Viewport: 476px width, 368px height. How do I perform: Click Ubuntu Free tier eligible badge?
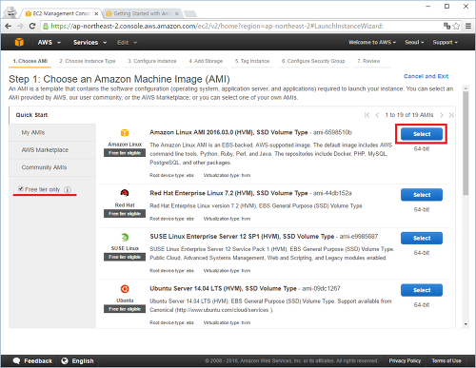point(125,309)
